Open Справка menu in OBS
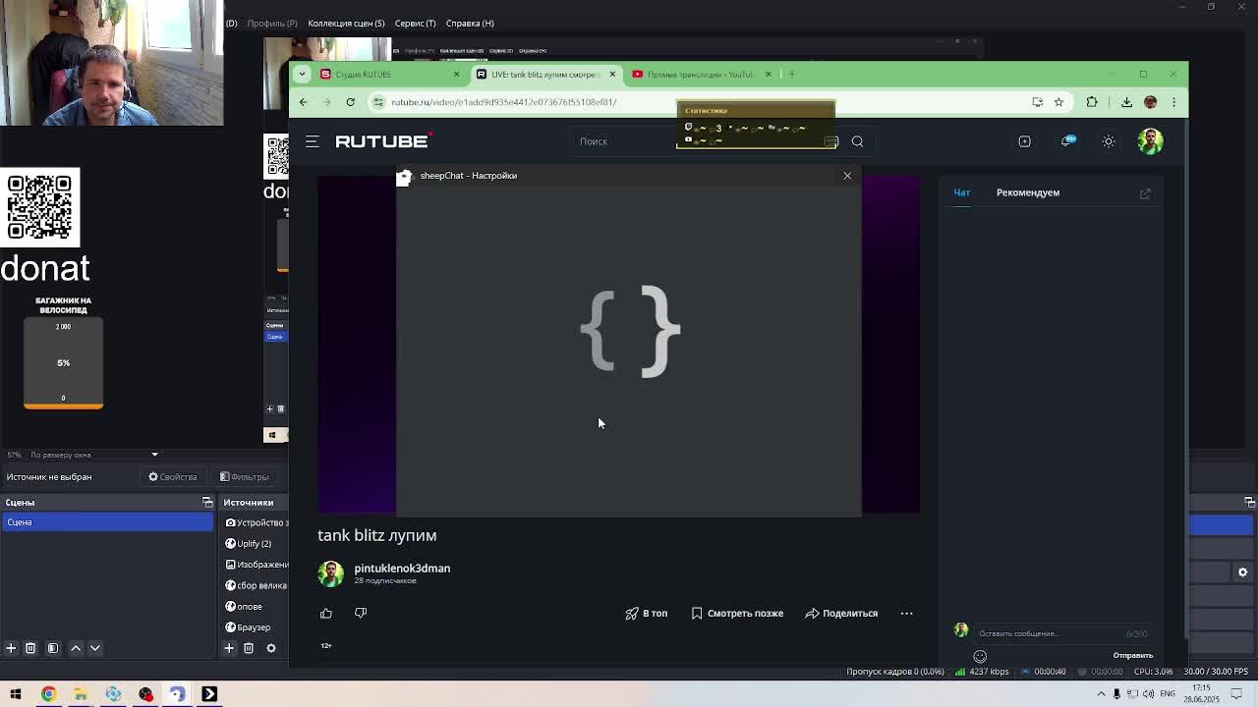This screenshot has width=1258, height=707. [x=470, y=23]
